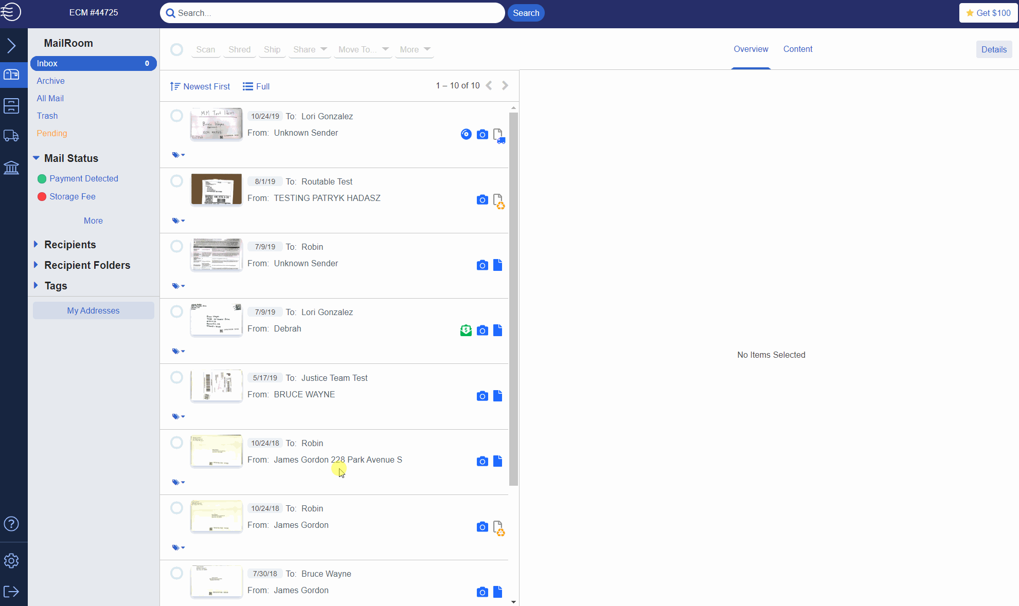The width and height of the screenshot is (1019, 606).
Task: Switch to the Content tab
Action: click(x=797, y=49)
